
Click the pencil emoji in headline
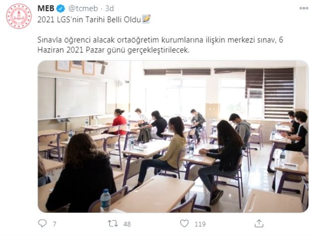point(147,19)
